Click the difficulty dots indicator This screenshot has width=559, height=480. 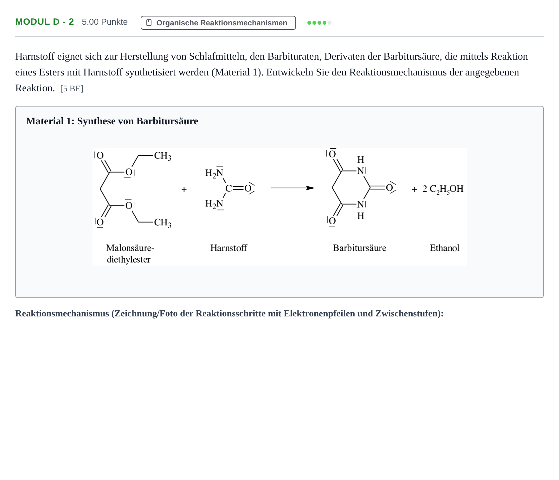click(319, 23)
